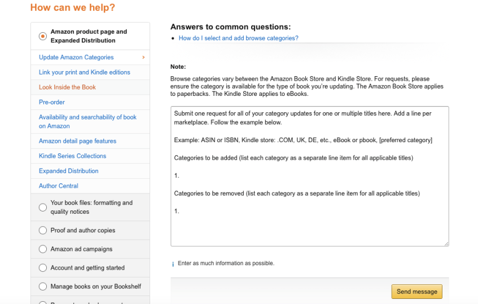Image resolution: width=478 pixels, height=304 pixels.
Task: Select 'Amazon product page and Expanded Distribution' radio
Action: [43, 36]
